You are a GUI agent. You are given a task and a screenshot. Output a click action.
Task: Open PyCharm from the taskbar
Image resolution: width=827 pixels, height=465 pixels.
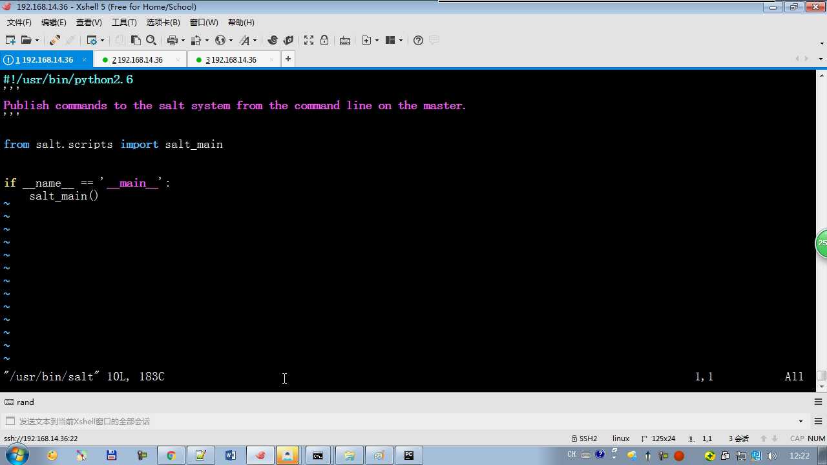pyautogui.click(x=408, y=455)
